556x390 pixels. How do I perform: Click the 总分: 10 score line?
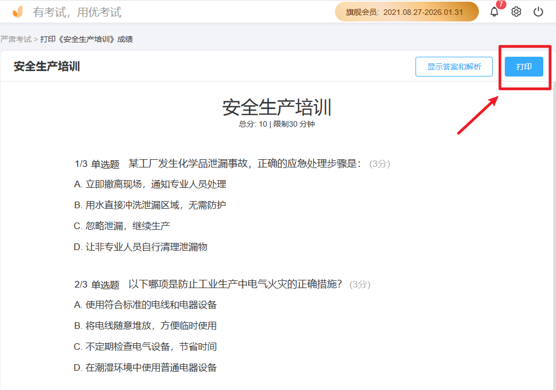(x=277, y=125)
